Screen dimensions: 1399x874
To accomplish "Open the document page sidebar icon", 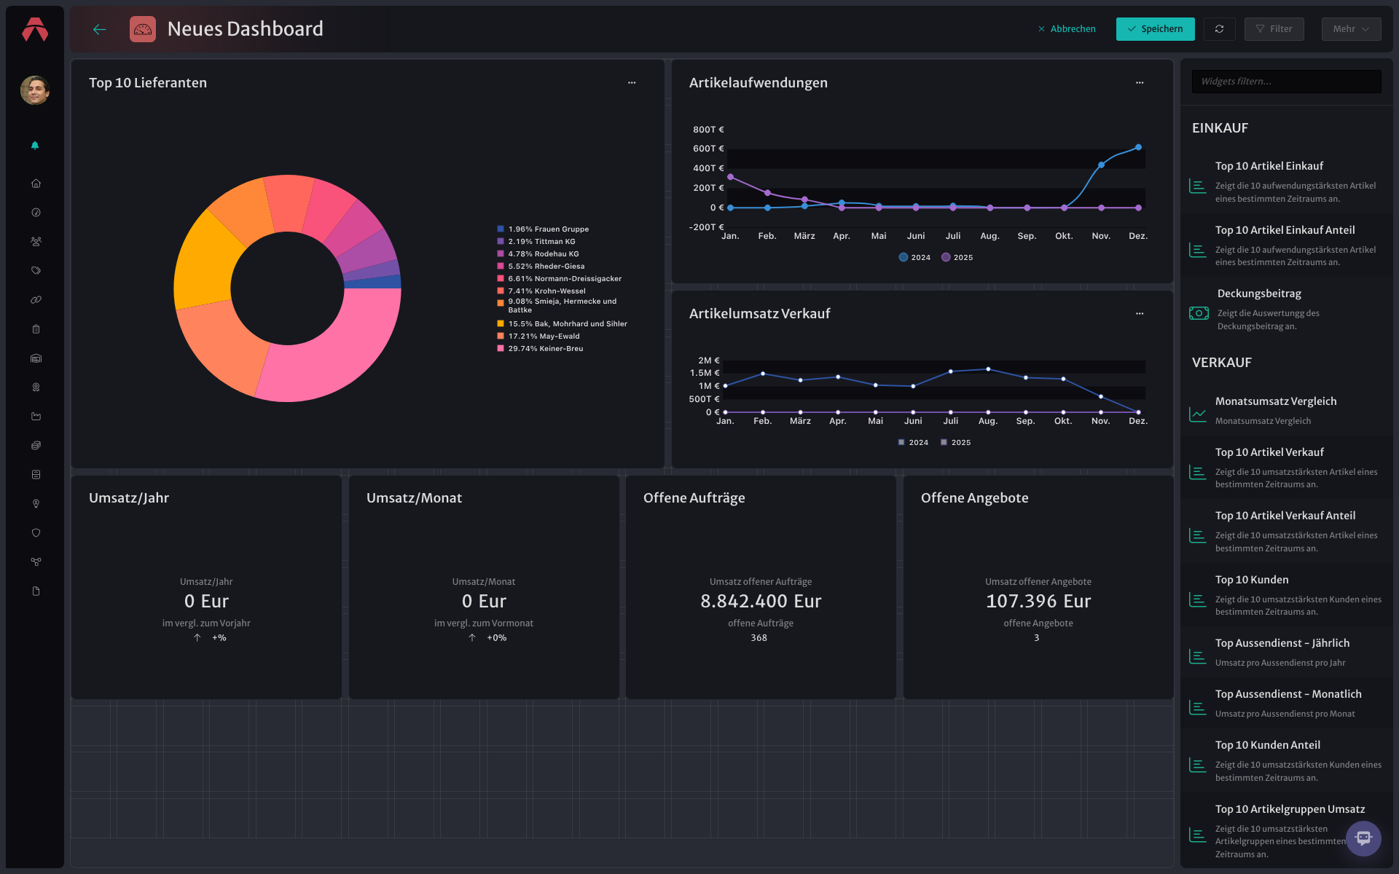I will 36,591.
